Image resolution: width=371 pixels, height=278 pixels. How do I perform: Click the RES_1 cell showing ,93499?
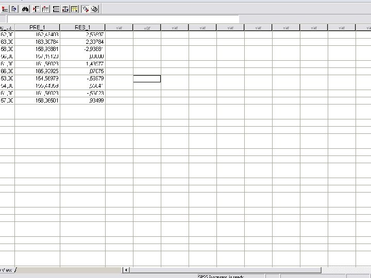click(x=82, y=101)
